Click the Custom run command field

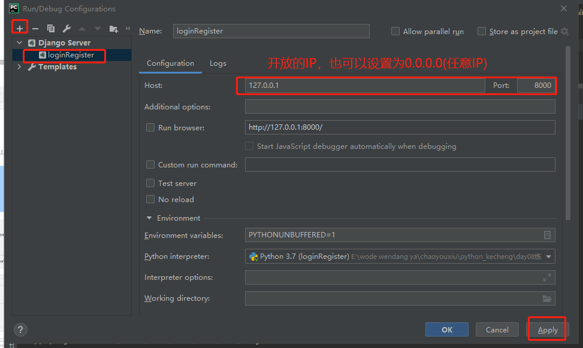pyautogui.click(x=400, y=164)
